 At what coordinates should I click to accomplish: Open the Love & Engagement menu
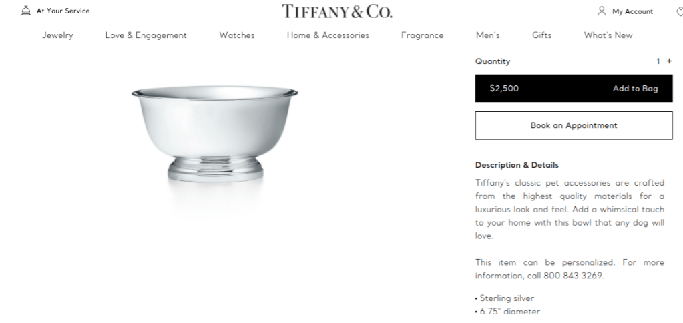[x=146, y=35]
